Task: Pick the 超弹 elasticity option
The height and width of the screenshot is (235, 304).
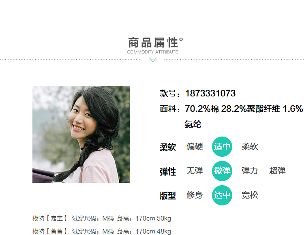Action: [x=277, y=171]
